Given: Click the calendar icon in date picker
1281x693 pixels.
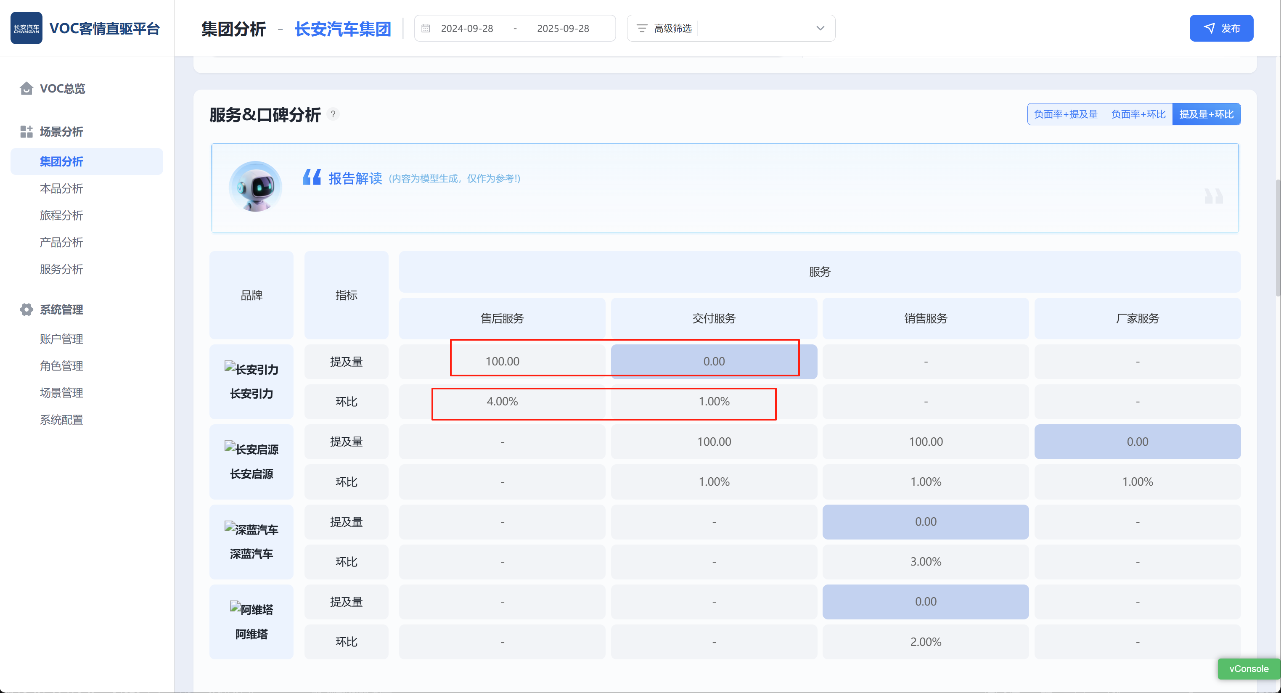Looking at the screenshot, I should (x=426, y=28).
